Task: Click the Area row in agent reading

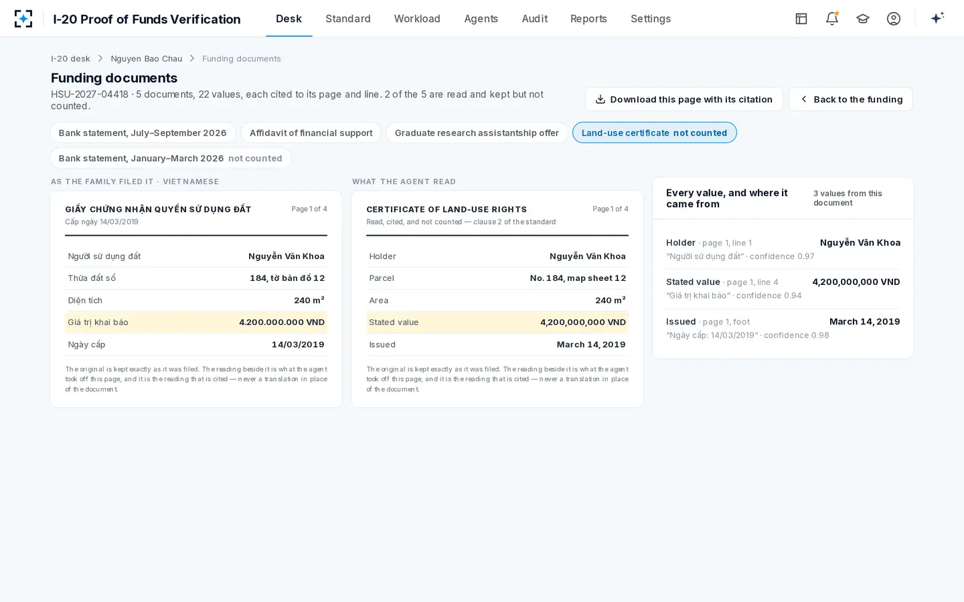Action: coord(497,300)
